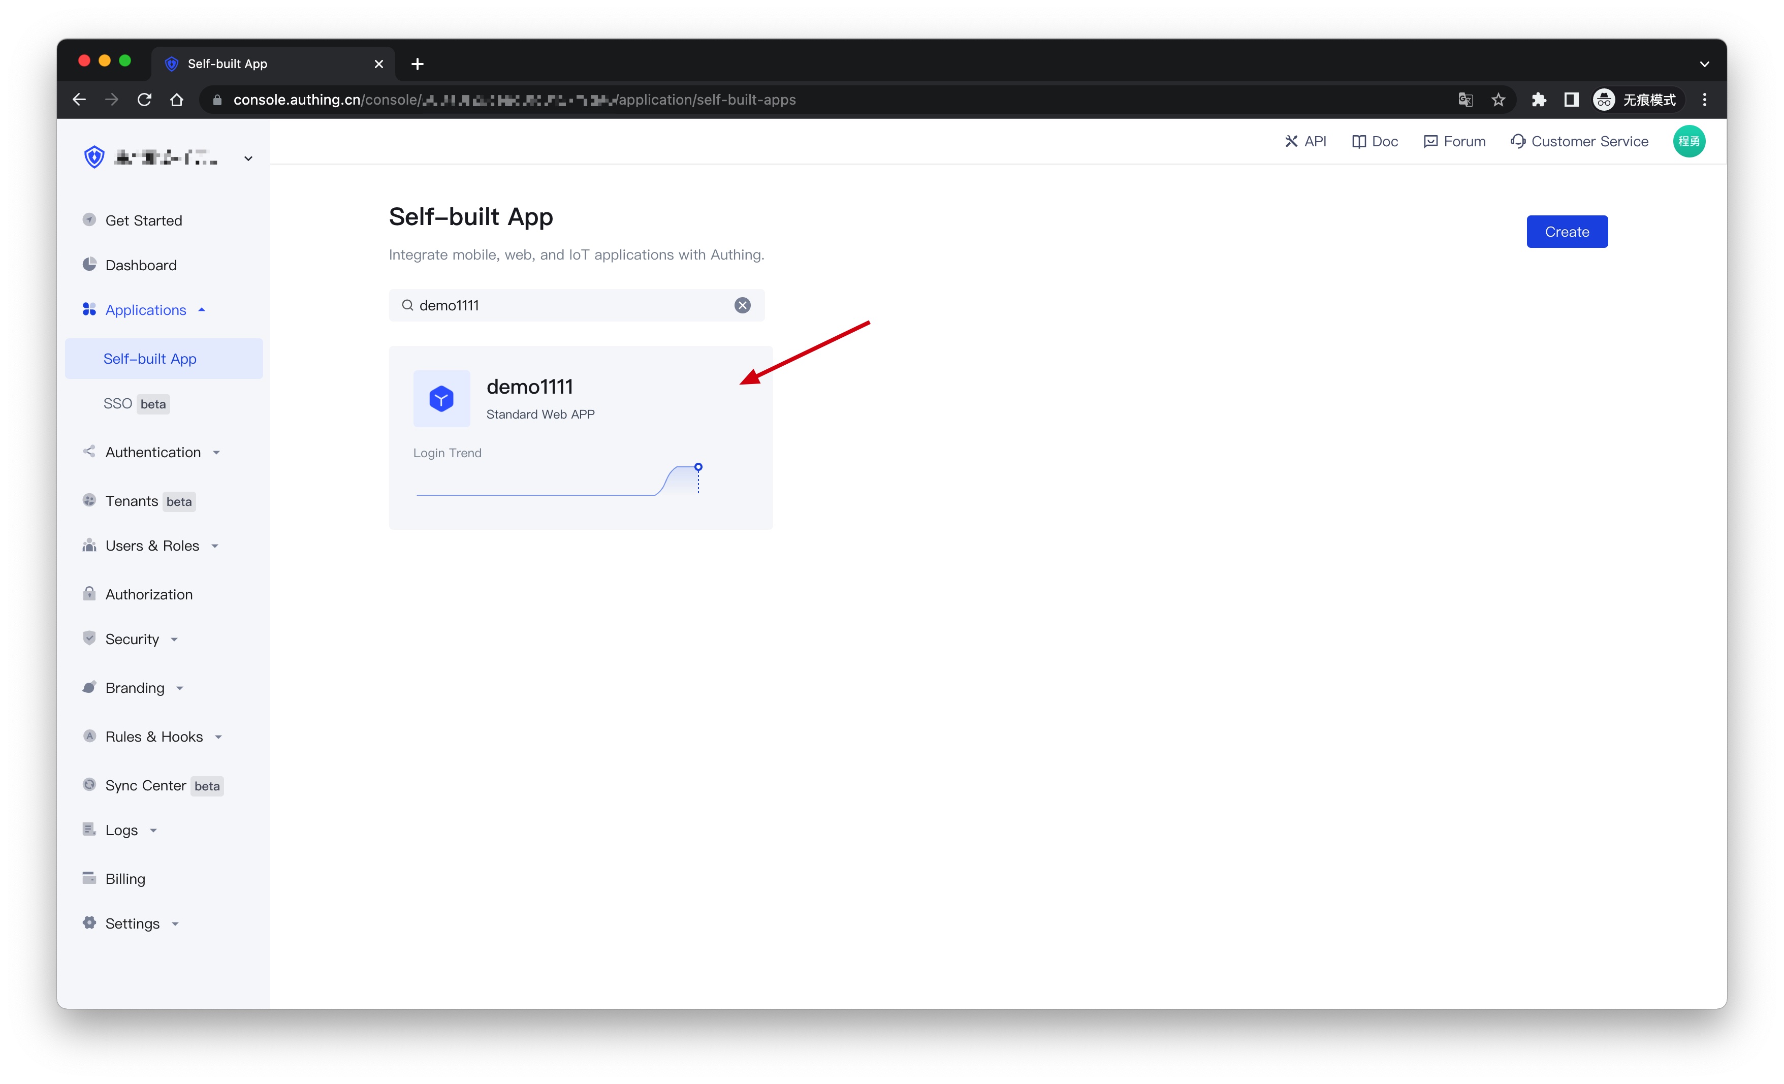Click the Tenants sidebar icon
The image size is (1784, 1084).
[x=89, y=500]
